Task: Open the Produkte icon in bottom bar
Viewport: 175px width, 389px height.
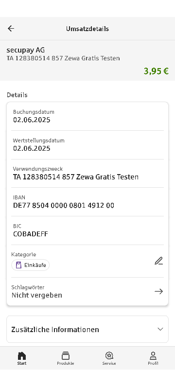Action: tap(66, 356)
